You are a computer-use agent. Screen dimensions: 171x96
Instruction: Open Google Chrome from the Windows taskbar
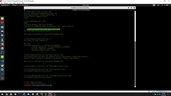tap(6, 94)
